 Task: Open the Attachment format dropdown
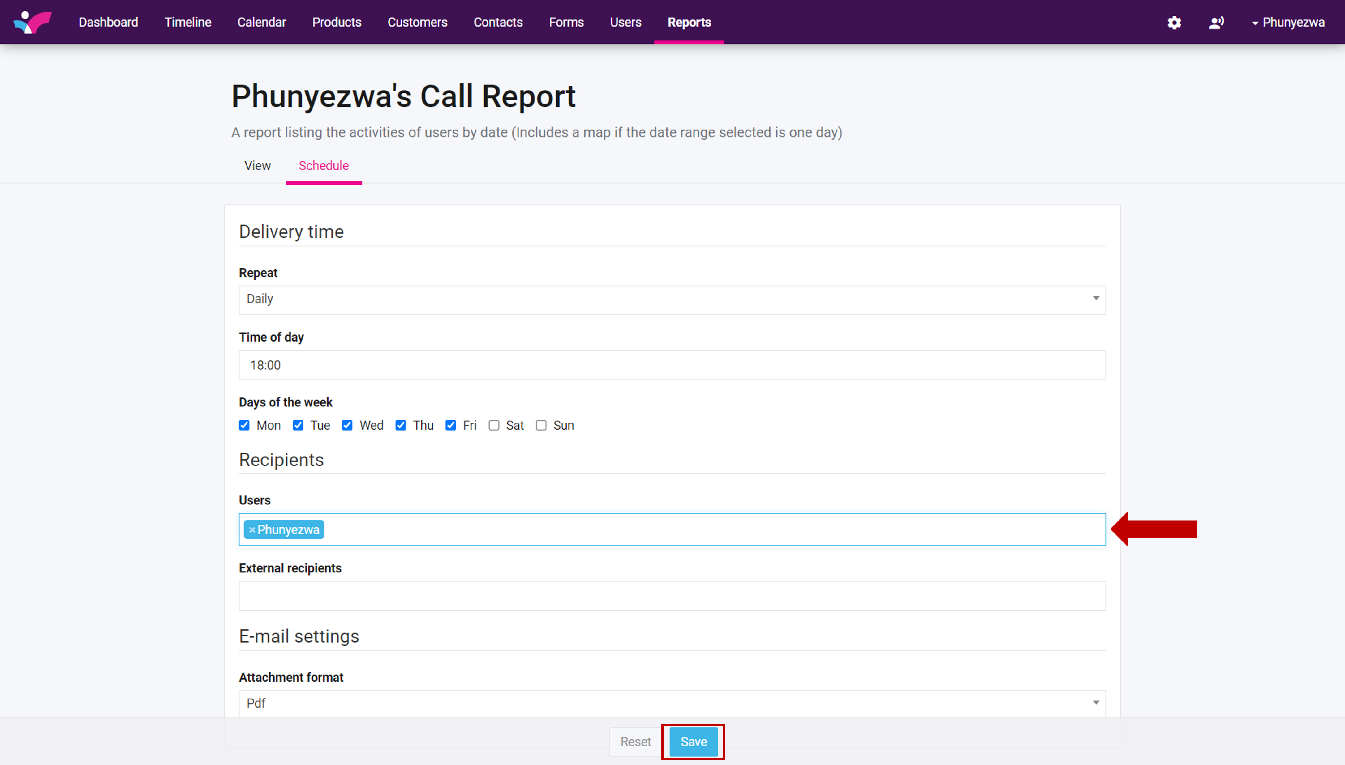[x=672, y=703]
